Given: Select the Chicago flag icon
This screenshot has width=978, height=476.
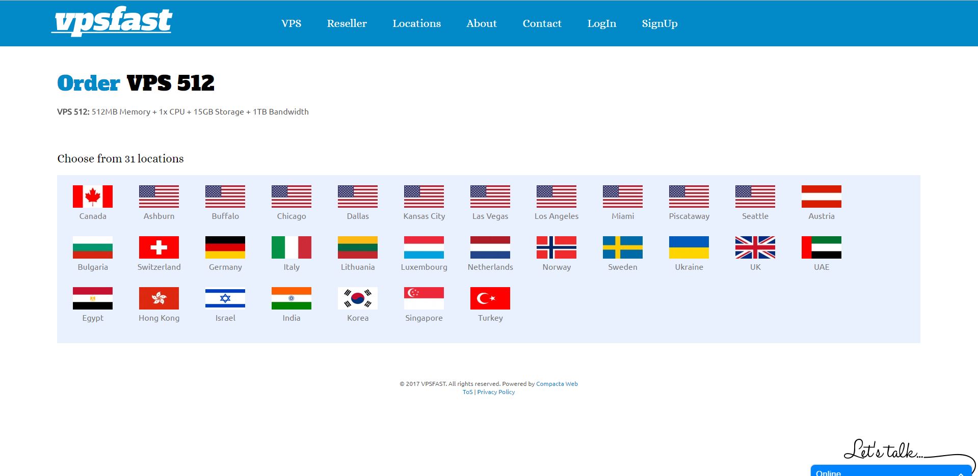Looking at the screenshot, I should tap(292, 197).
